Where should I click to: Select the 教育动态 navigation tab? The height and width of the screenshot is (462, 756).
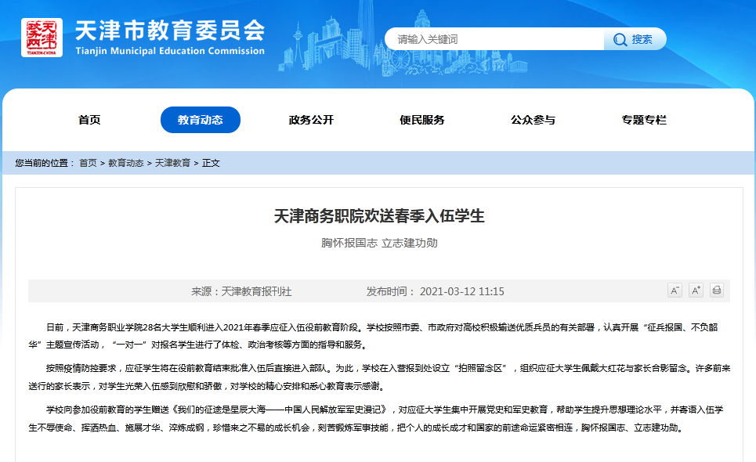[x=200, y=120]
